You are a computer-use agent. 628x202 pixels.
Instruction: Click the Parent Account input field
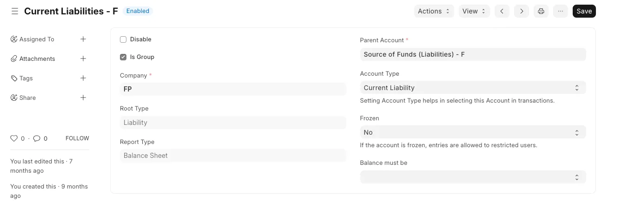472,54
